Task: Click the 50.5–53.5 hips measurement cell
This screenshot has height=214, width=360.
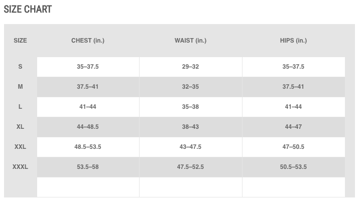Action: coord(293,167)
